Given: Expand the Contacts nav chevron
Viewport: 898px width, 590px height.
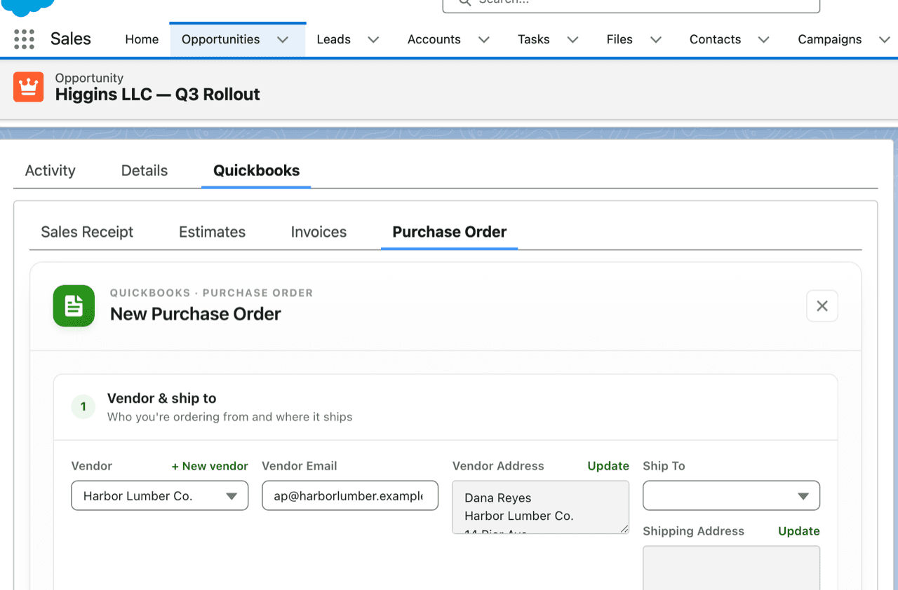Looking at the screenshot, I should [x=764, y=40].
